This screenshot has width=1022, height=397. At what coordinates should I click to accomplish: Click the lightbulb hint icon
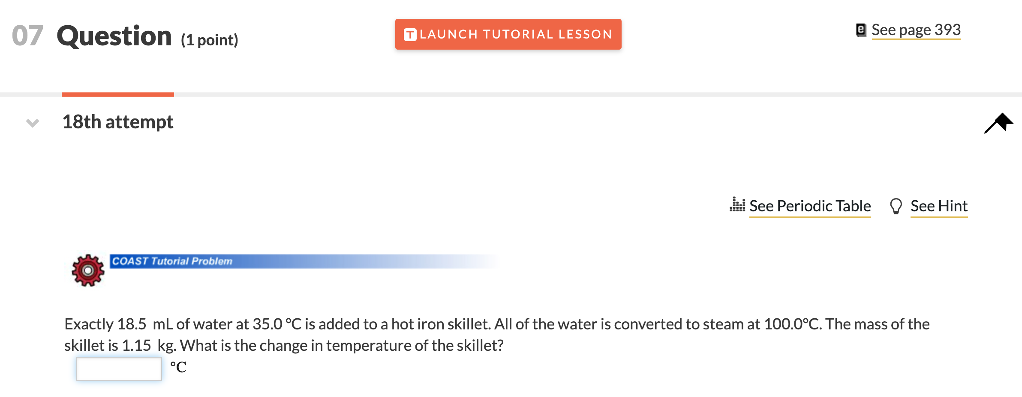[x=896, y=206]
